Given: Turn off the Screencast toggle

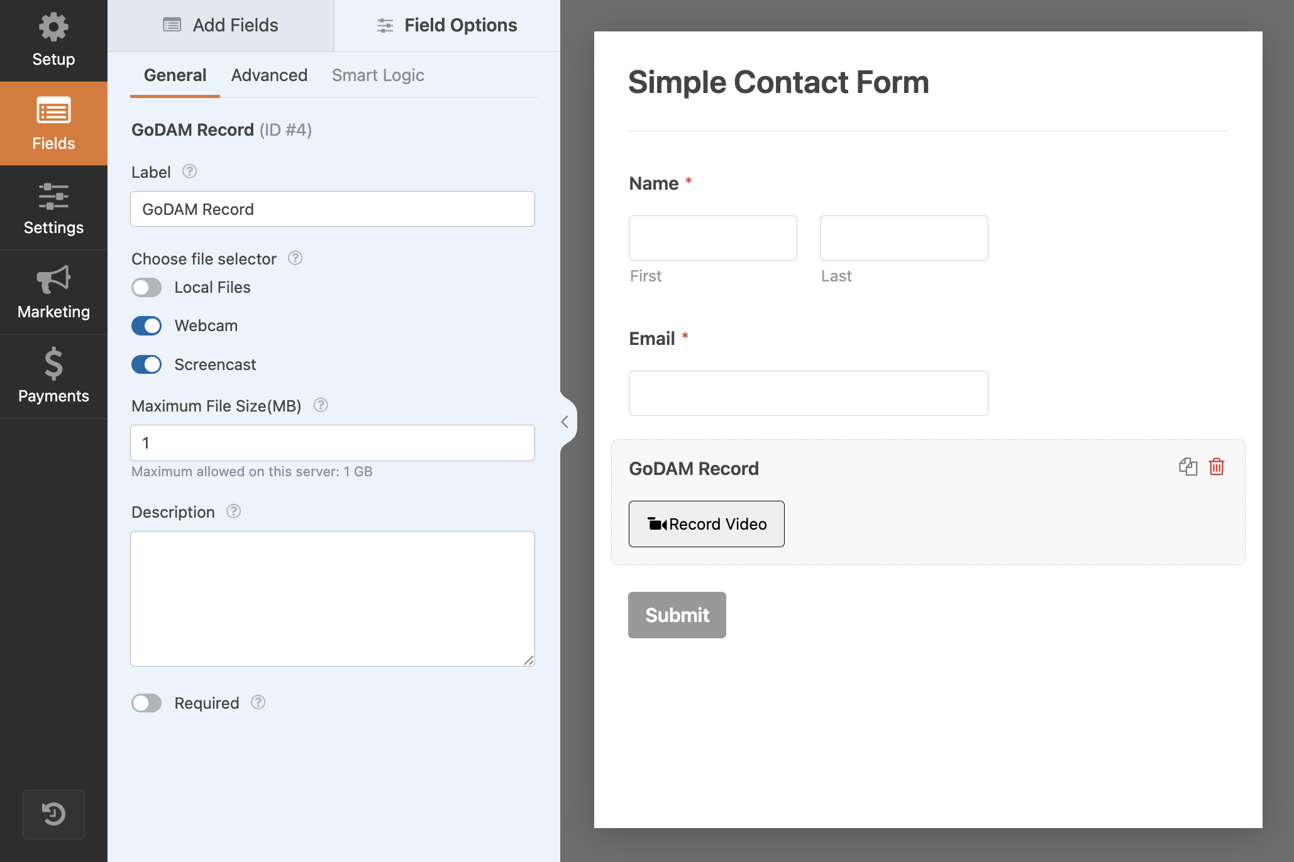Looking at the screenshot, I should point(147,364).
